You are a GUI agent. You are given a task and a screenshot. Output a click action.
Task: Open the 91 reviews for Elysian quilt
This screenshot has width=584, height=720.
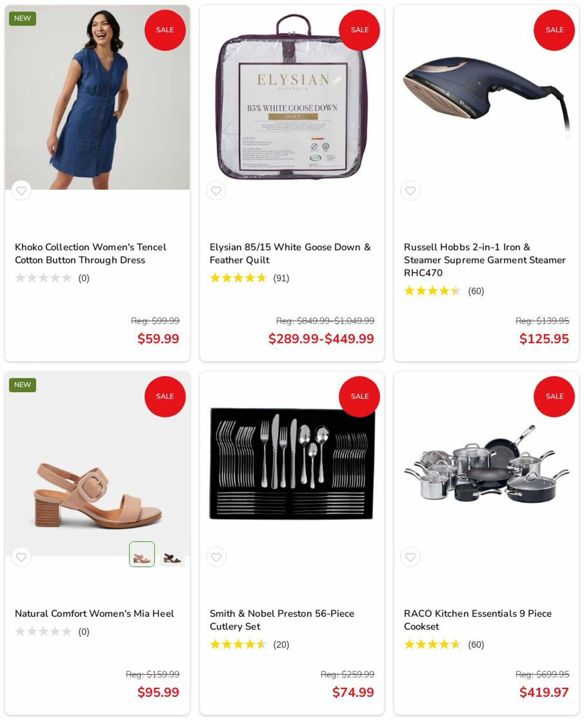(281, 278)
